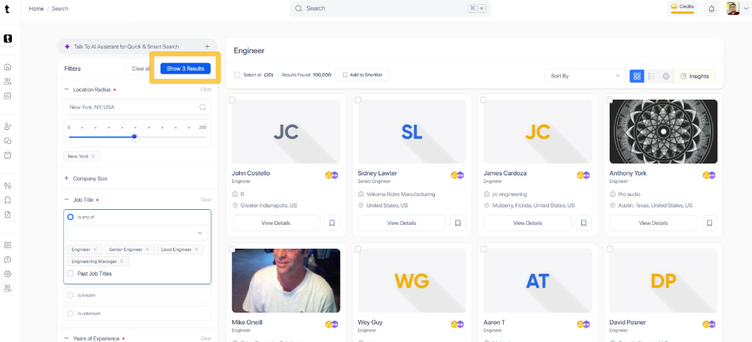
Task: Click the top search bar
Action: pyautogui.click(x=390, y=8)
